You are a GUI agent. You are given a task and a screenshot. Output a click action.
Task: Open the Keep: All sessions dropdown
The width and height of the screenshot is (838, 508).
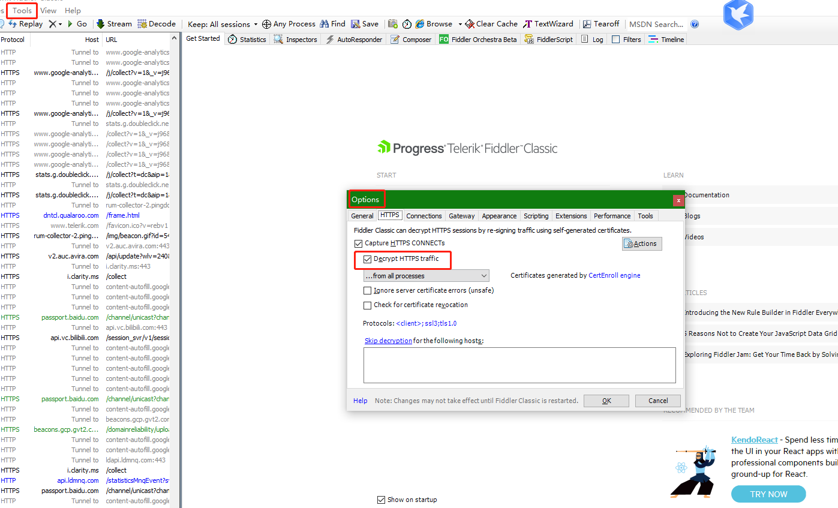(x=223, y=25)
